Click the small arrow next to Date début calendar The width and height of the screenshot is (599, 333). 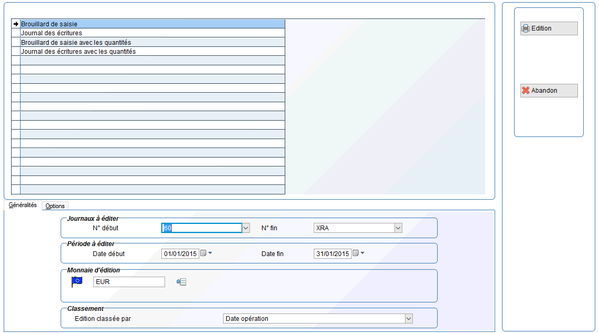(210, 253)
